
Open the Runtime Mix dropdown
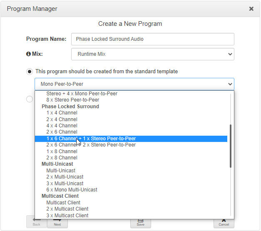tap(152, 54)
